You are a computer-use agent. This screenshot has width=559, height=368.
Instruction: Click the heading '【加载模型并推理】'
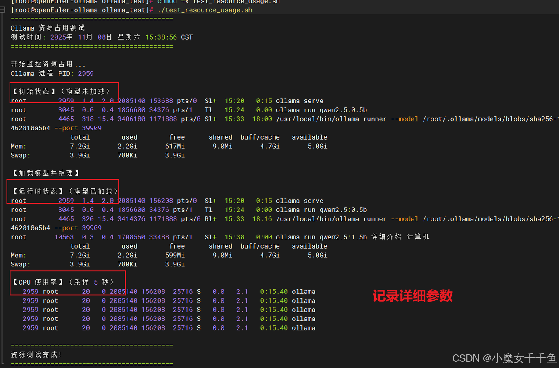click(45, 173)
